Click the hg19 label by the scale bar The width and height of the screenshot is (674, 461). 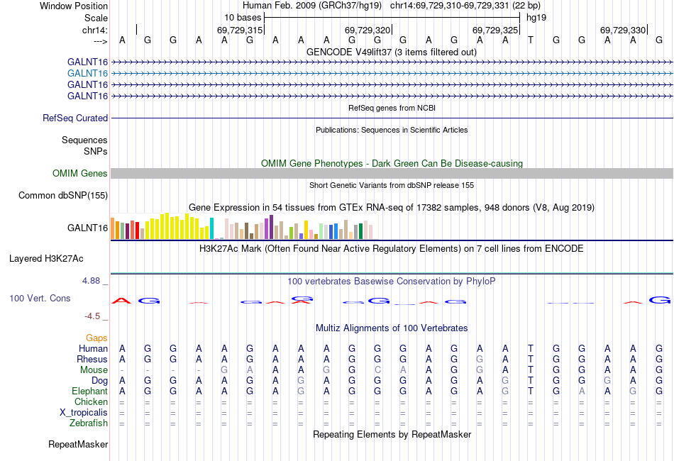[536, 18]
